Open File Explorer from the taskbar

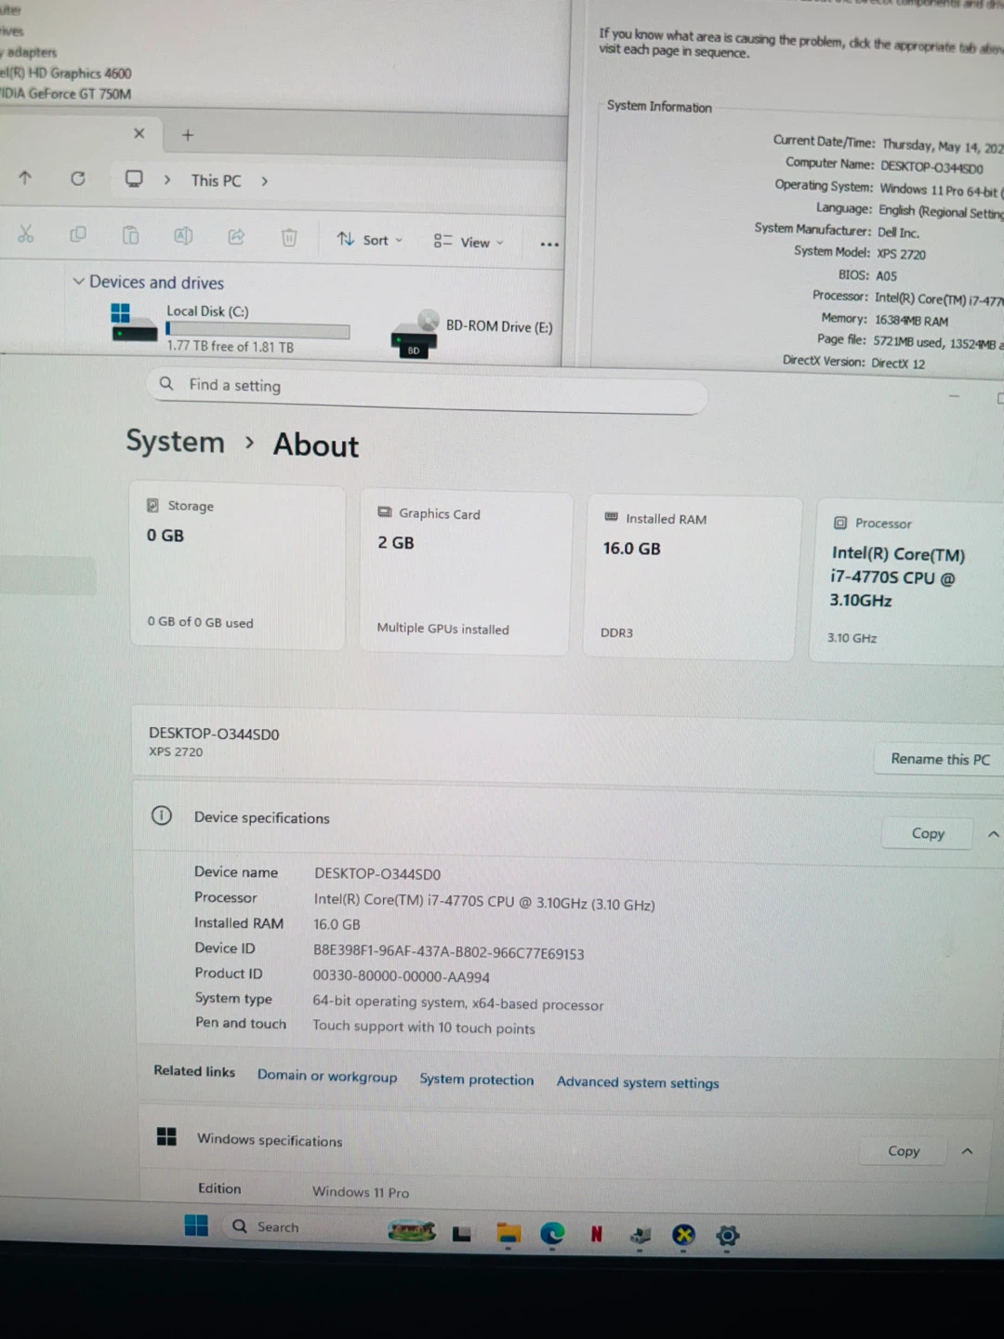[509, 1234]
